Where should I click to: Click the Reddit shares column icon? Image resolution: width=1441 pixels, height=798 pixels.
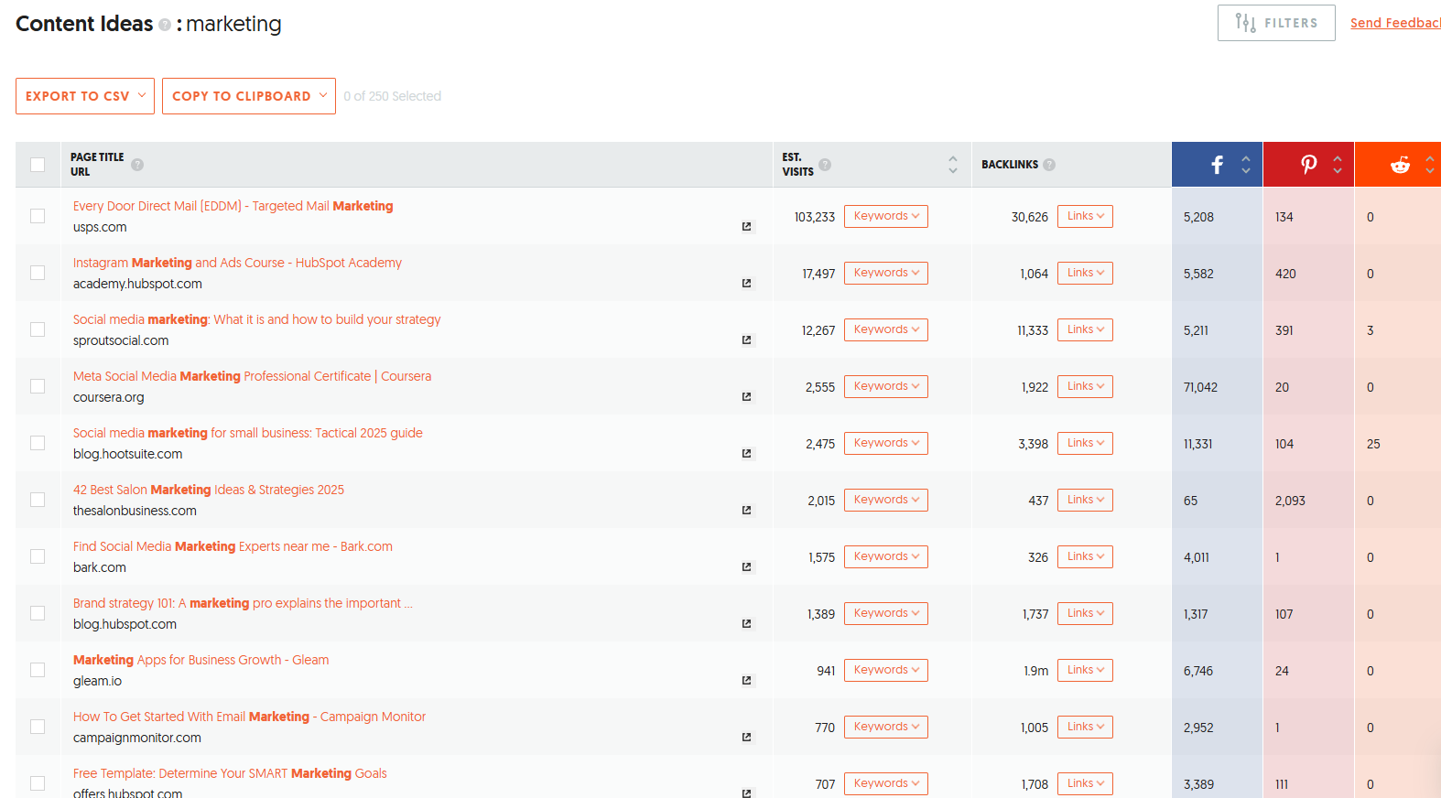pyautogui.click(x=1400, y=165)
